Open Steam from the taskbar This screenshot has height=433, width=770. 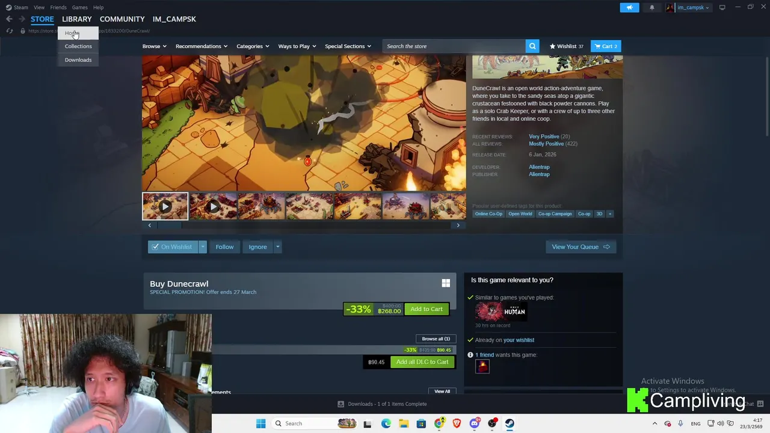click(x=510, y=423)
